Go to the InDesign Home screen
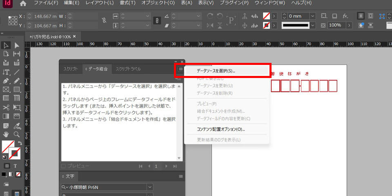 click(x=23, y=3)
